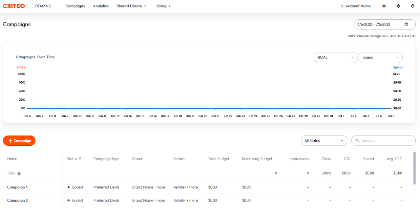Click the Status column sort arrow
The image size is (420, 208).
[x=80, y=159]
